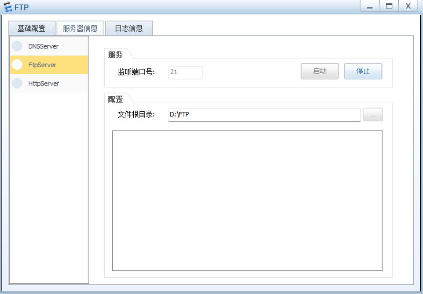The height and width of the screenshot is (294, 423).
Task: Click the 监听端口号 port input showing 21
Action: pos(185,72)
